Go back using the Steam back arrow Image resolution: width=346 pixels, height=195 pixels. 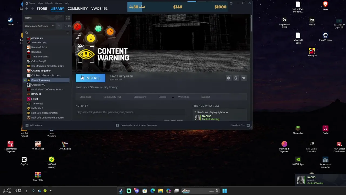tap(27, 9)
